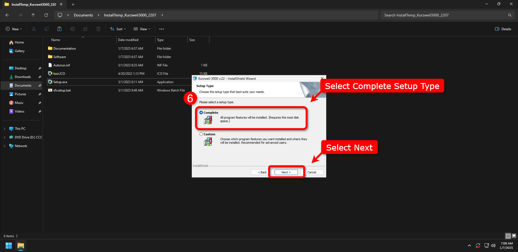This screenshot has width=518, height=252.
Task: Click the Cut scissors icon
Action: (34, 29)
